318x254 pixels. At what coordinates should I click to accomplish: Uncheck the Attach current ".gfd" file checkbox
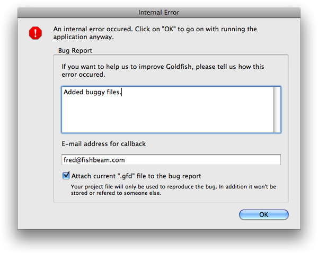(x=66, y=176)
